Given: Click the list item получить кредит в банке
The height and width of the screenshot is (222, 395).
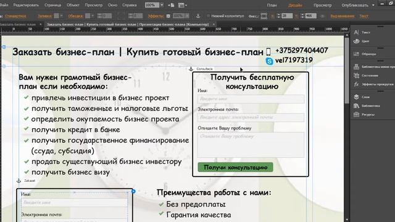Looking at the screenshot, I should 75,129.
